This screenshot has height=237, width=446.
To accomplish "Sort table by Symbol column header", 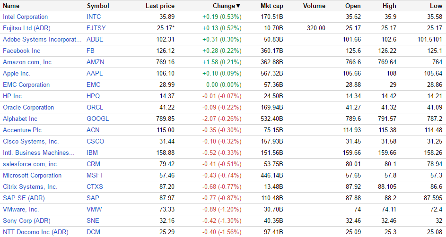I will click(x=98, y=6).
